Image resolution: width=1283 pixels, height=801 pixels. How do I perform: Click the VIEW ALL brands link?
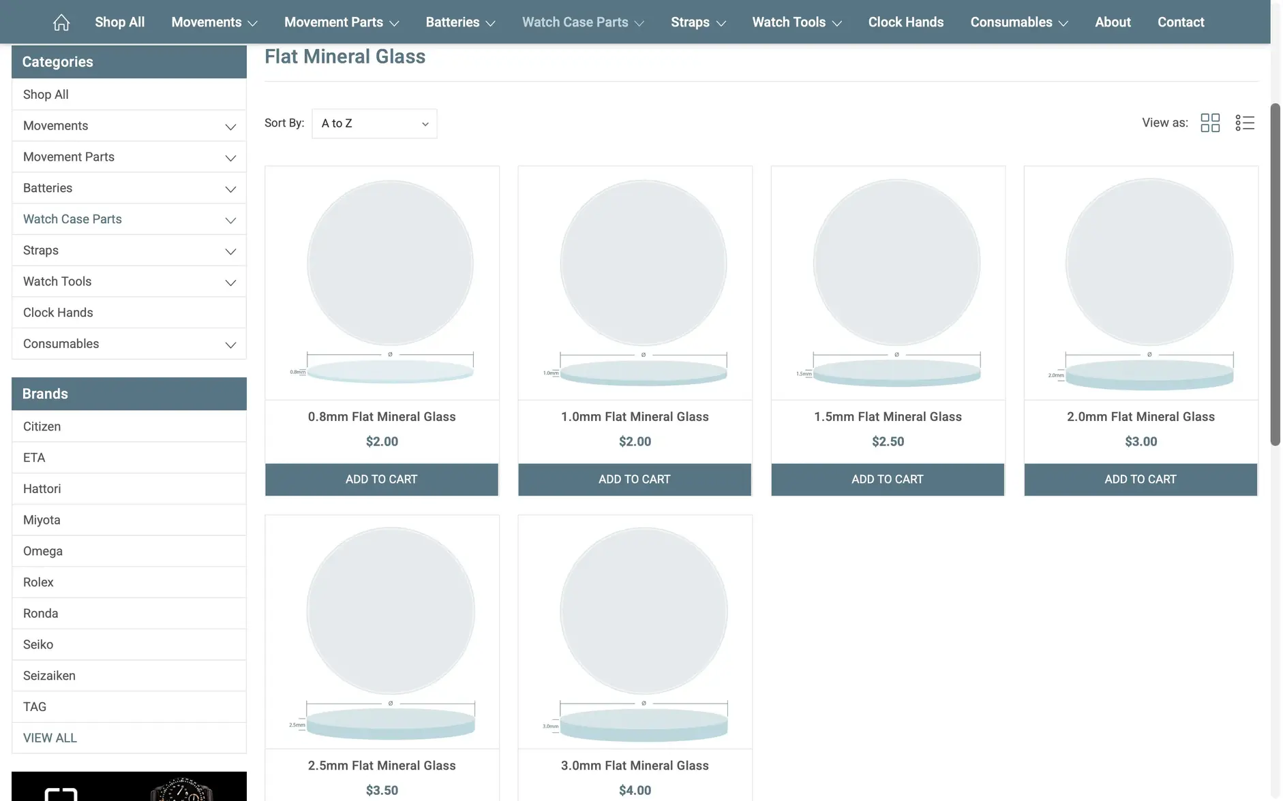[50, 737]
